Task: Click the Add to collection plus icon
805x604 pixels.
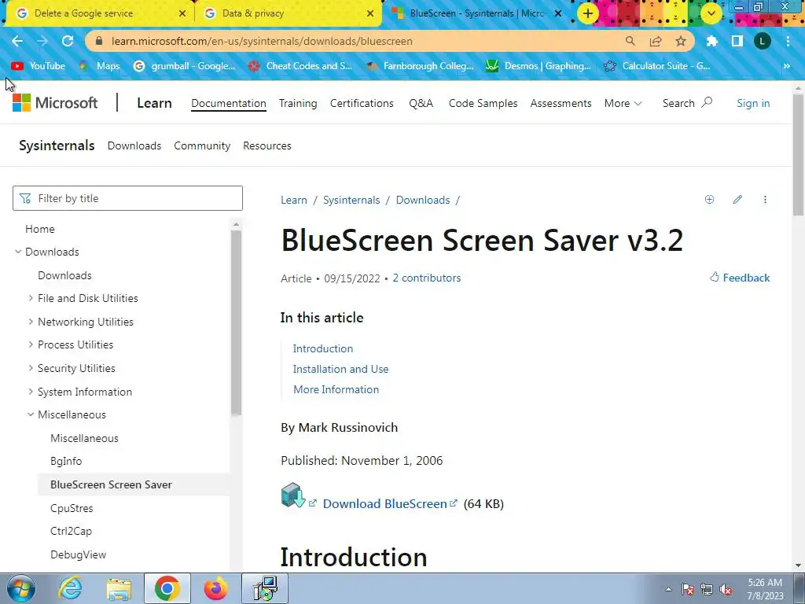Action: tap(709, 199)
